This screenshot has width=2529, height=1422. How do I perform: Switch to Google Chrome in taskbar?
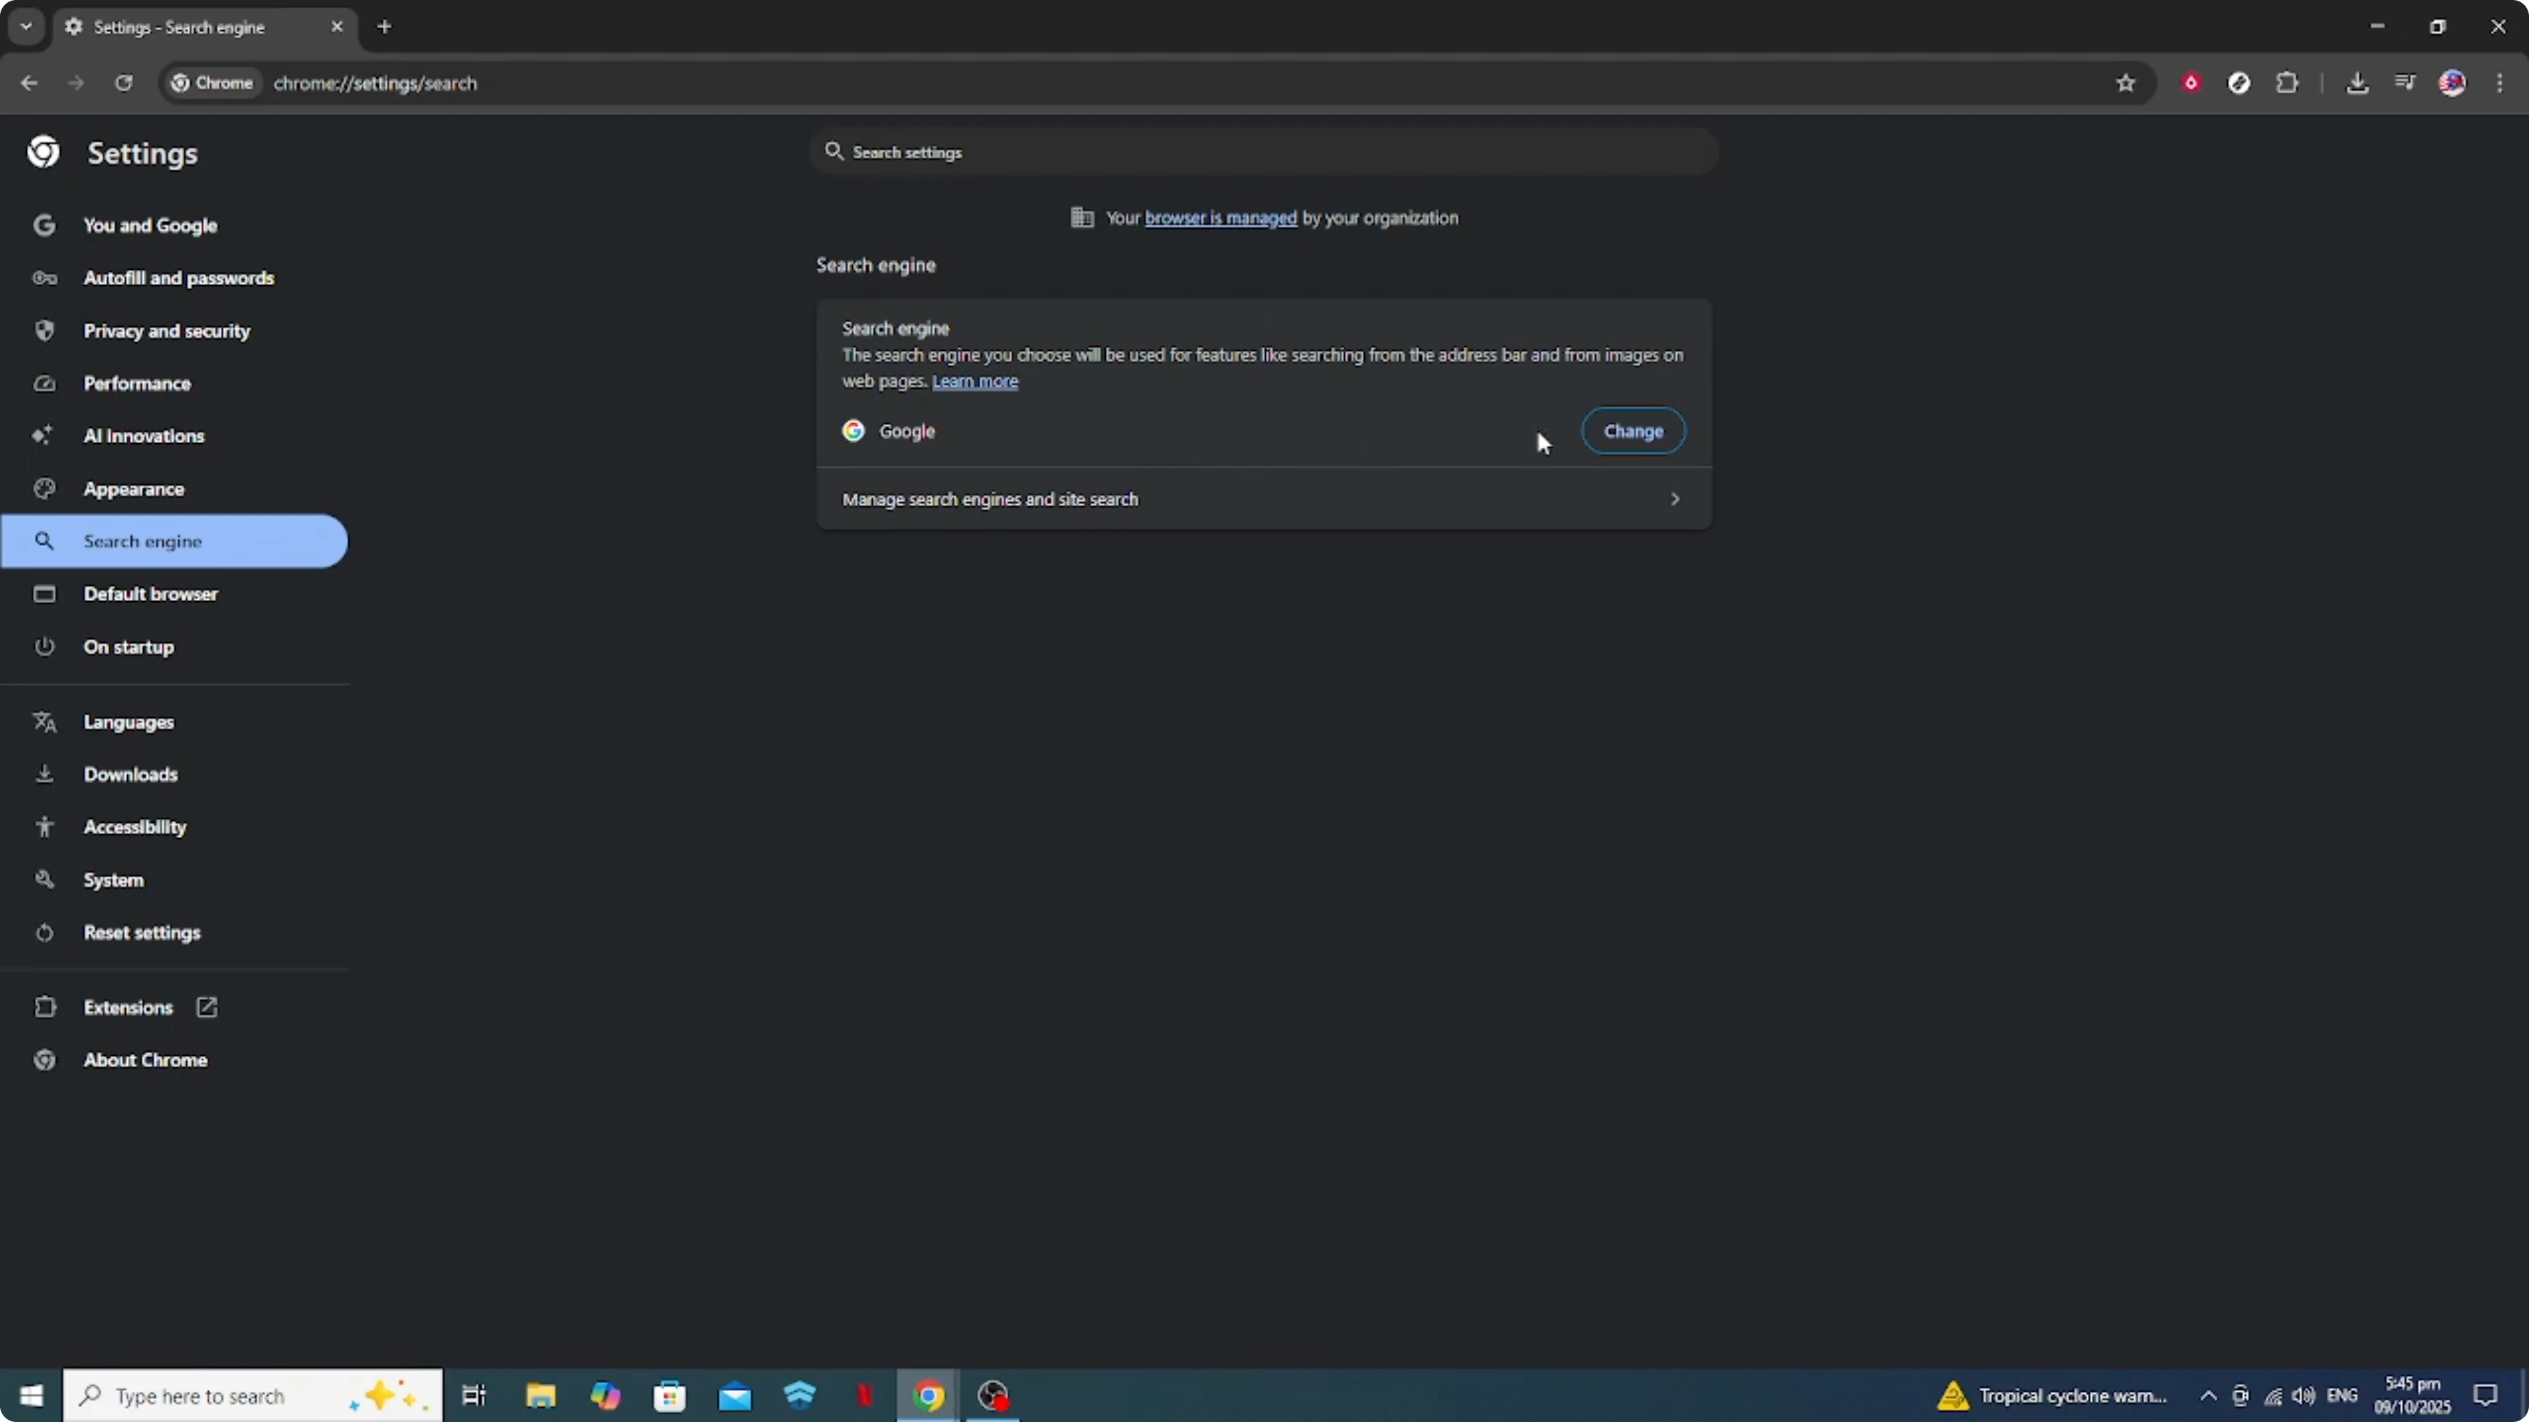tap(928, 1395)
